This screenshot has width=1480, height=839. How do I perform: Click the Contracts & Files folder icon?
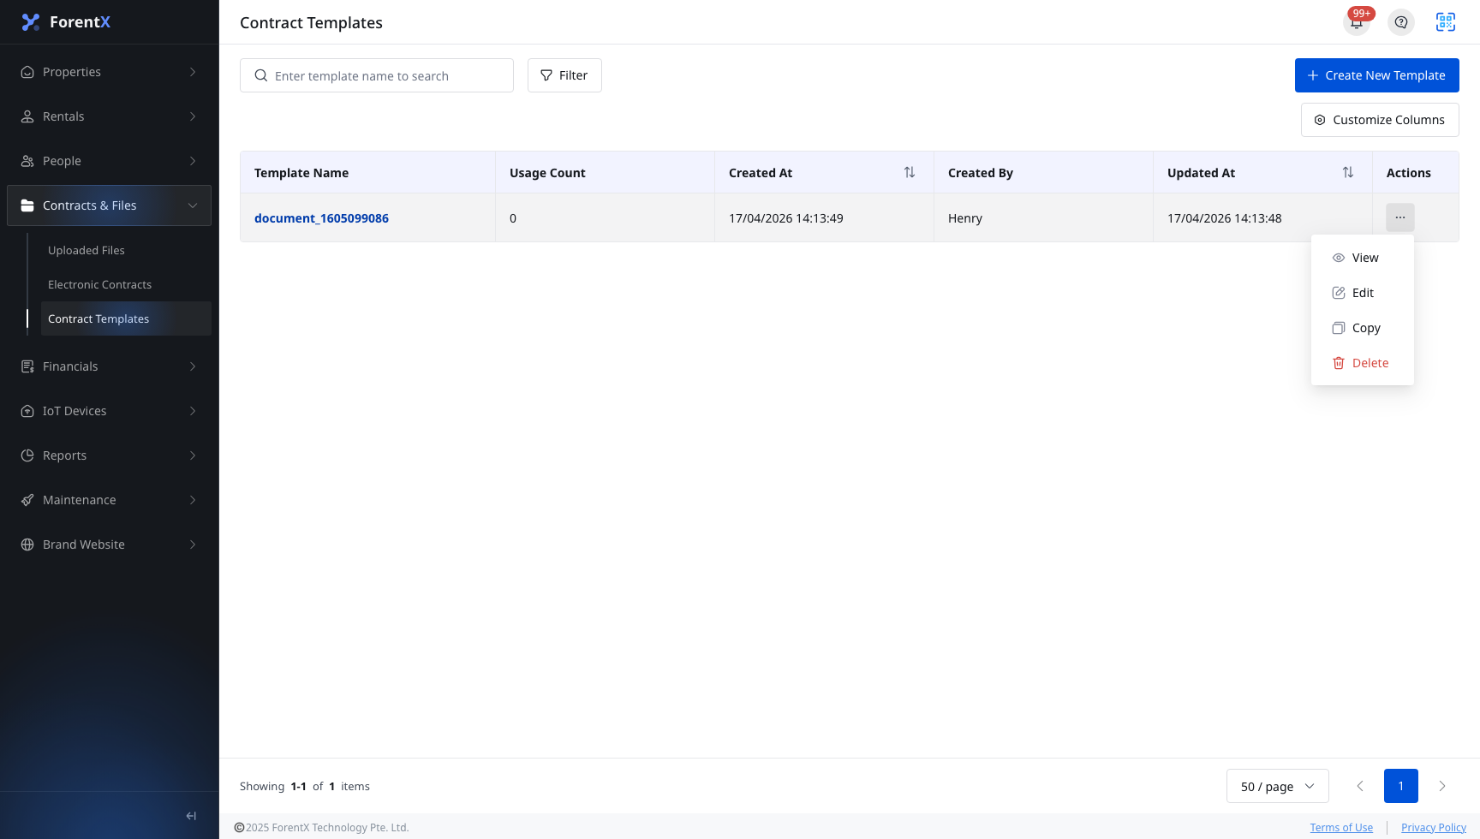pos(27,205)
